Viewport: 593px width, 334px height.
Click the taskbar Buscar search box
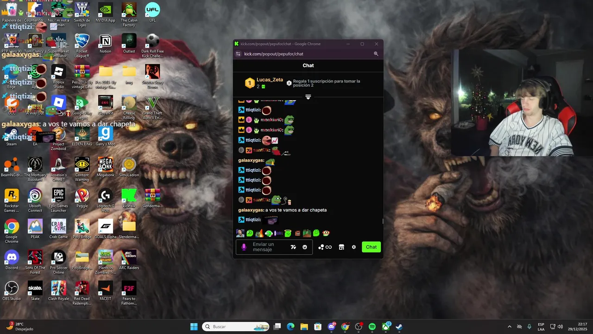coord(235,327)
